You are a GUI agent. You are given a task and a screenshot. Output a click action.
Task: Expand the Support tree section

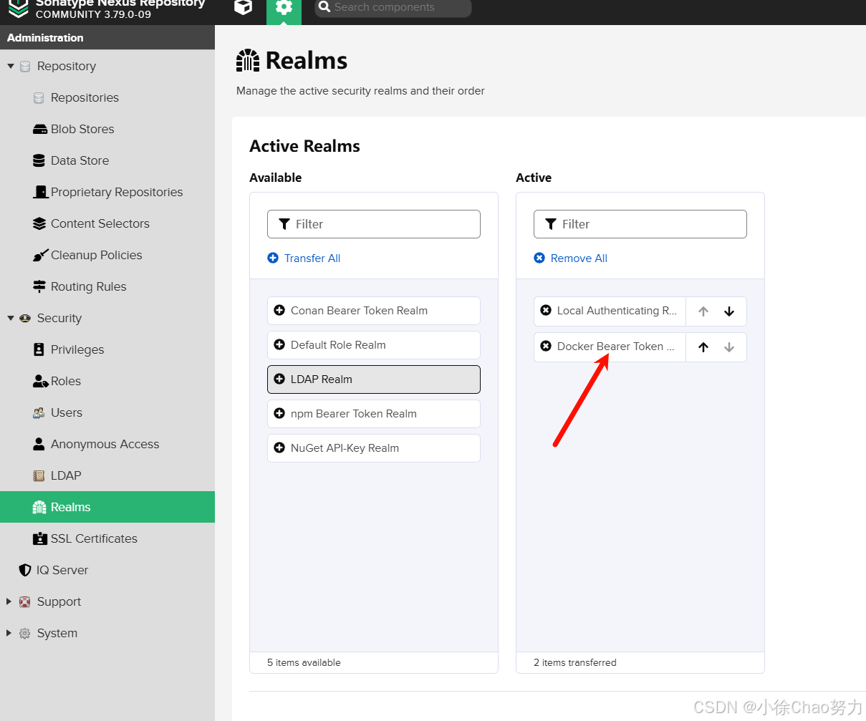9,601
